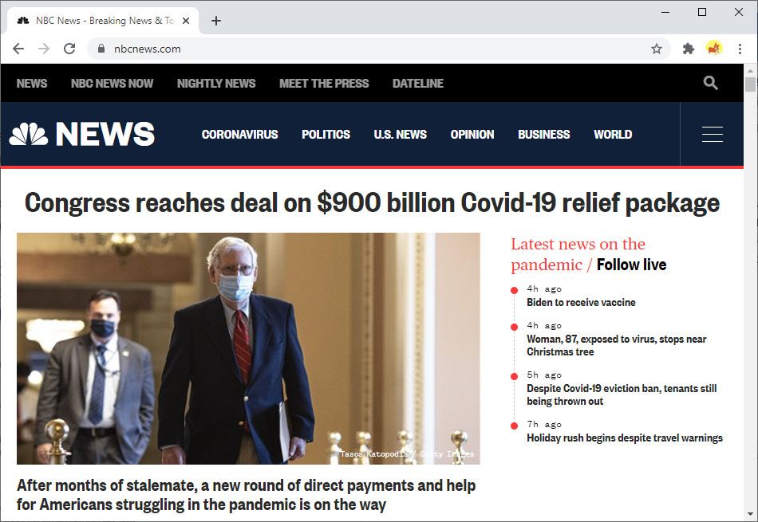Image resolution: width=758 pixels, height=522 pixels.
Task: Click the browser forward arrow
Action: click(44, 49)
